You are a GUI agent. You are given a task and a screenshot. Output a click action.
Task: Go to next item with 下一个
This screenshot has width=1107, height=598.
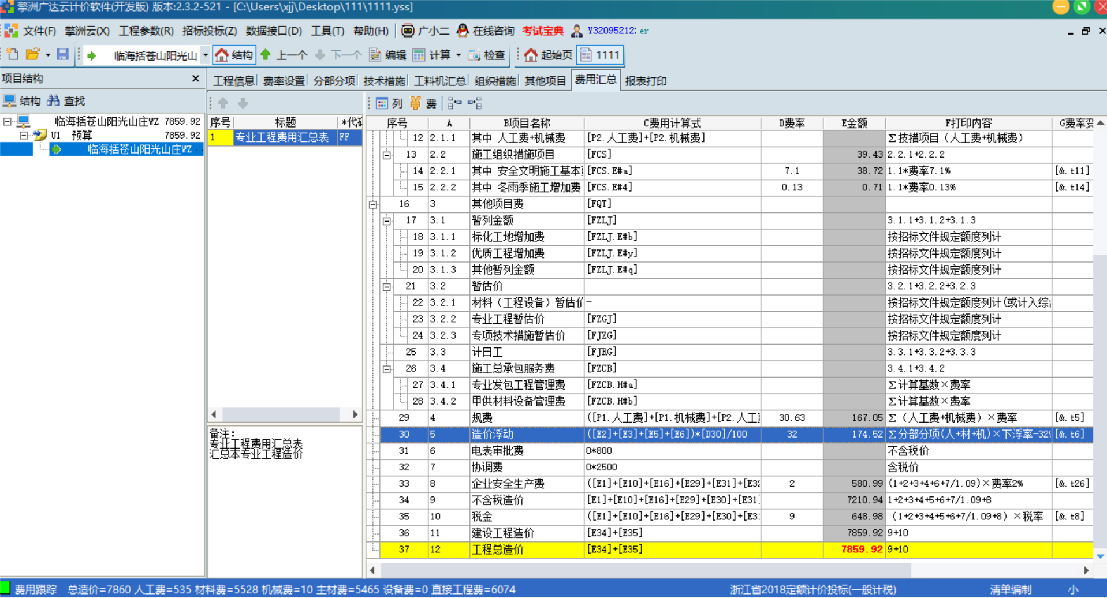[x=338, y=55]
